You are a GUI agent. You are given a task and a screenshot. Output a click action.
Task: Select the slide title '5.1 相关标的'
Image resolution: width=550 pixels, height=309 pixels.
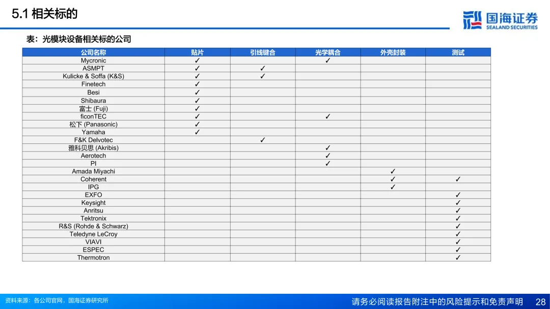click(44, 14)
